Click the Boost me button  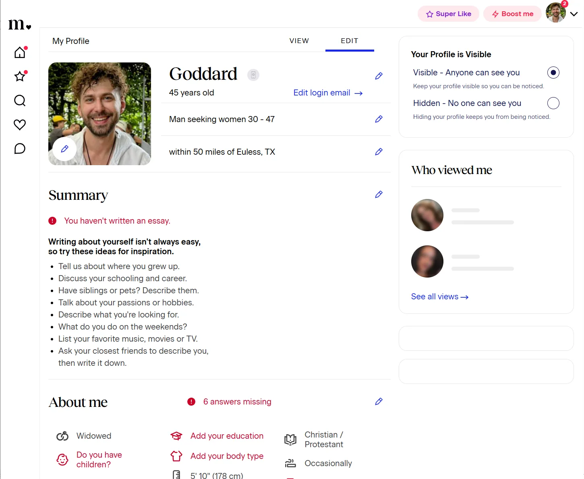(x=512, y=14)
